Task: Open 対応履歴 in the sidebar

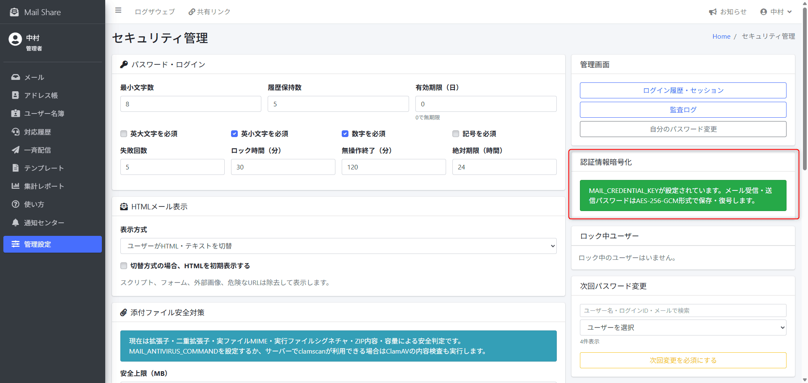Action: click(x=53, y=132)
